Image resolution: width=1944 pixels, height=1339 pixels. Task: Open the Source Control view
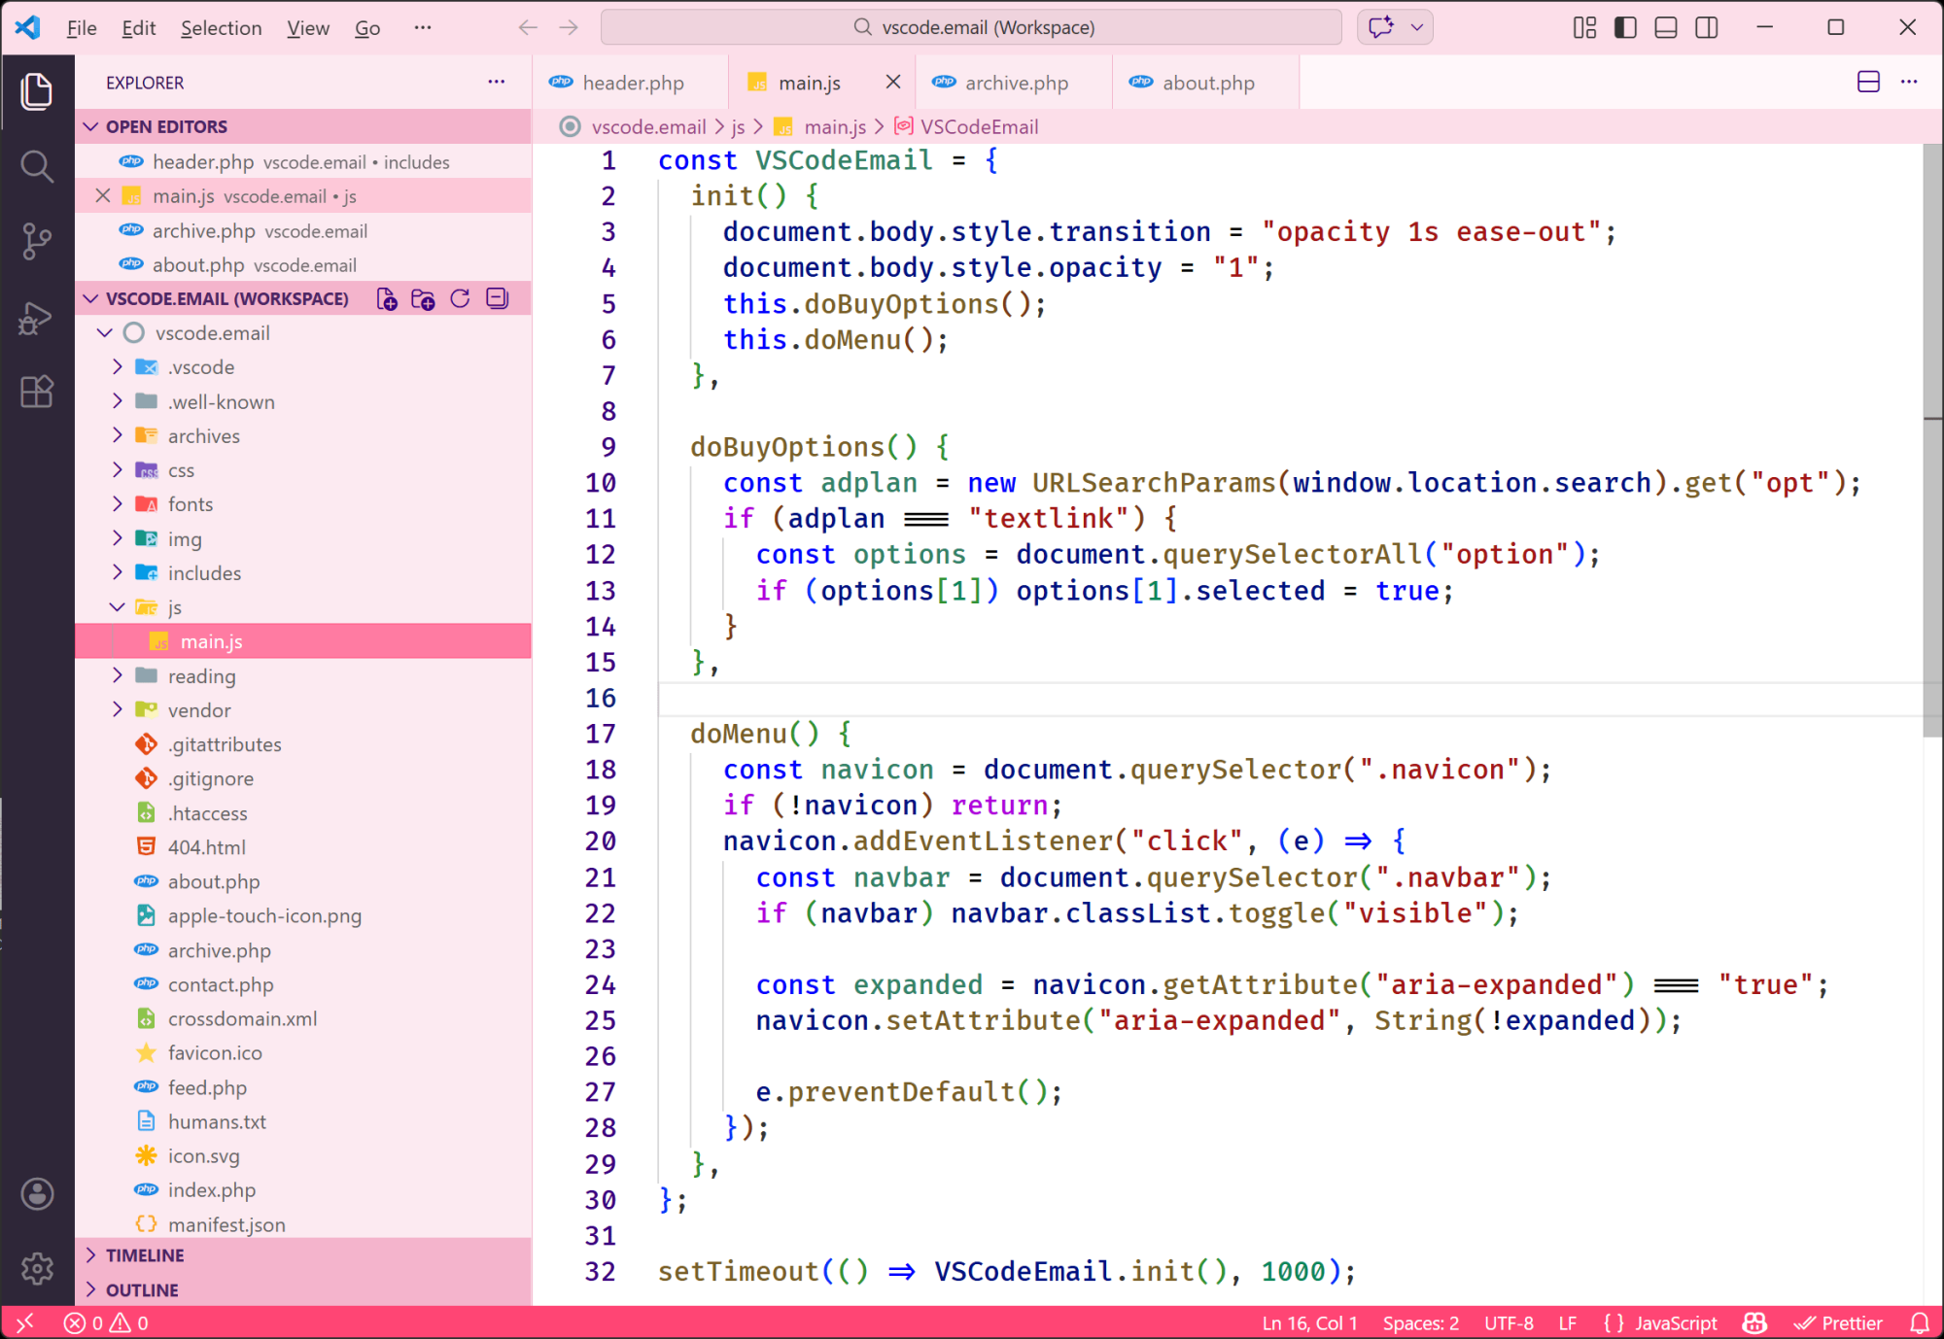pos(37,240)
